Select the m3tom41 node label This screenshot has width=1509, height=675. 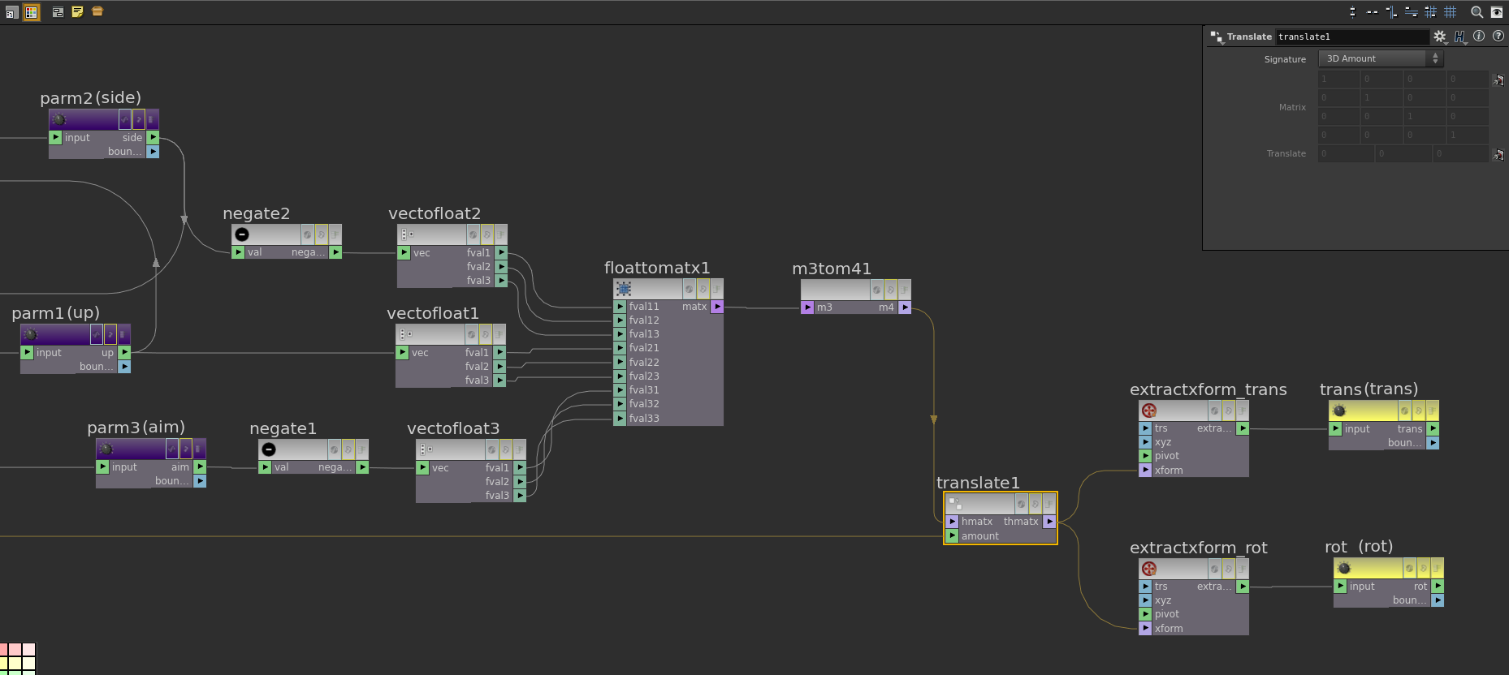(x=832, y=269)
